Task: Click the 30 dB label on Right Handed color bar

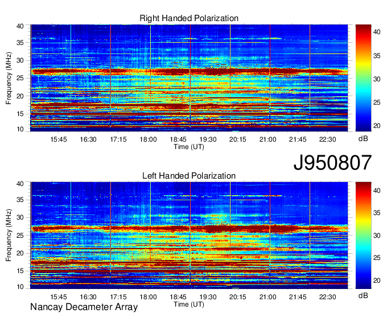Action: [x=377, y=79]
